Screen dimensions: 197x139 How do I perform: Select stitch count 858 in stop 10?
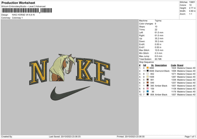(x=152, y=95)
